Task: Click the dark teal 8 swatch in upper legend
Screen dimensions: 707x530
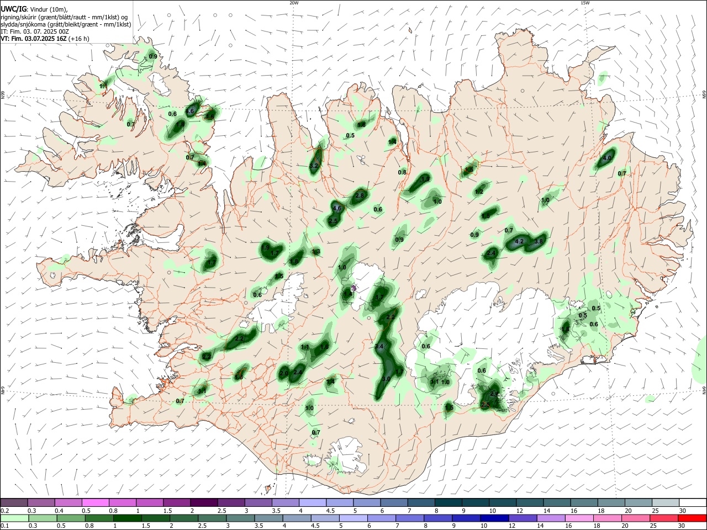Action: 448,502
